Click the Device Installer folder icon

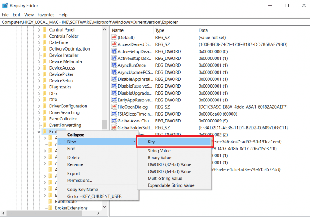coord(45,55)
